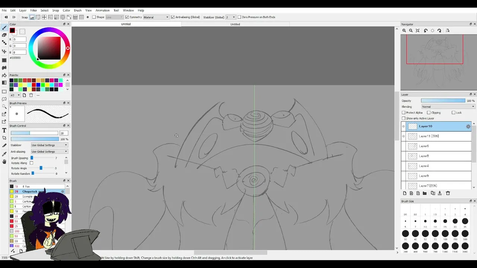
Task: Select Layer4 in layer list
Action: [436, 166]
